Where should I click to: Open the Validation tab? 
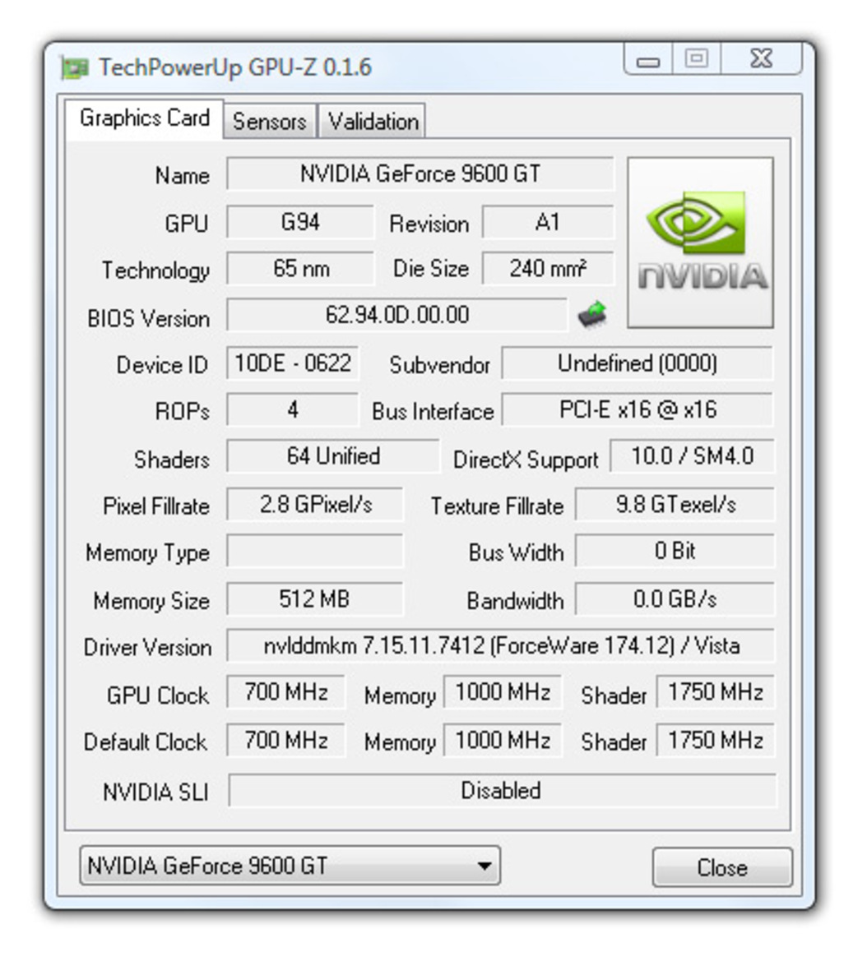[373, 121]
